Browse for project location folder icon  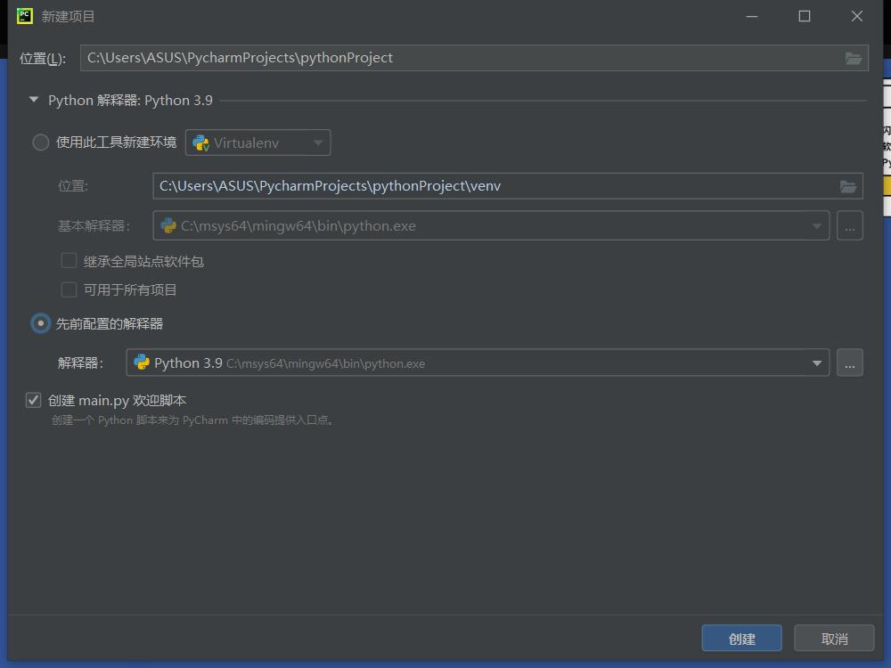[853, 58]
